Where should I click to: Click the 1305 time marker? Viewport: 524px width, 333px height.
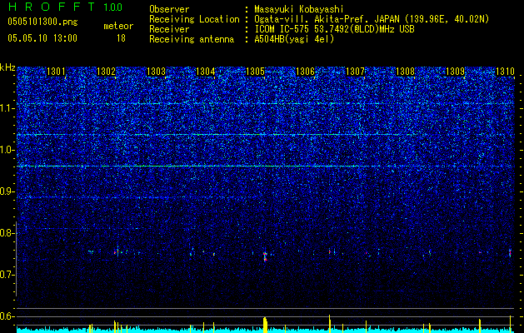point(255,71)
